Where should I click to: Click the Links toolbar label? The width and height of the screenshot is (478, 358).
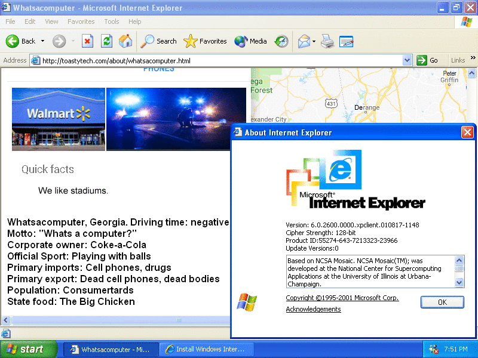click(x=458, y=60)
